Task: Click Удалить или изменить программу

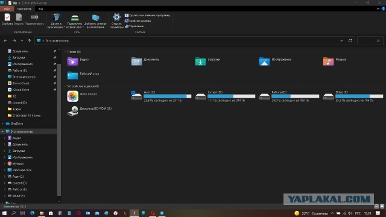Action: coord(147,15)
